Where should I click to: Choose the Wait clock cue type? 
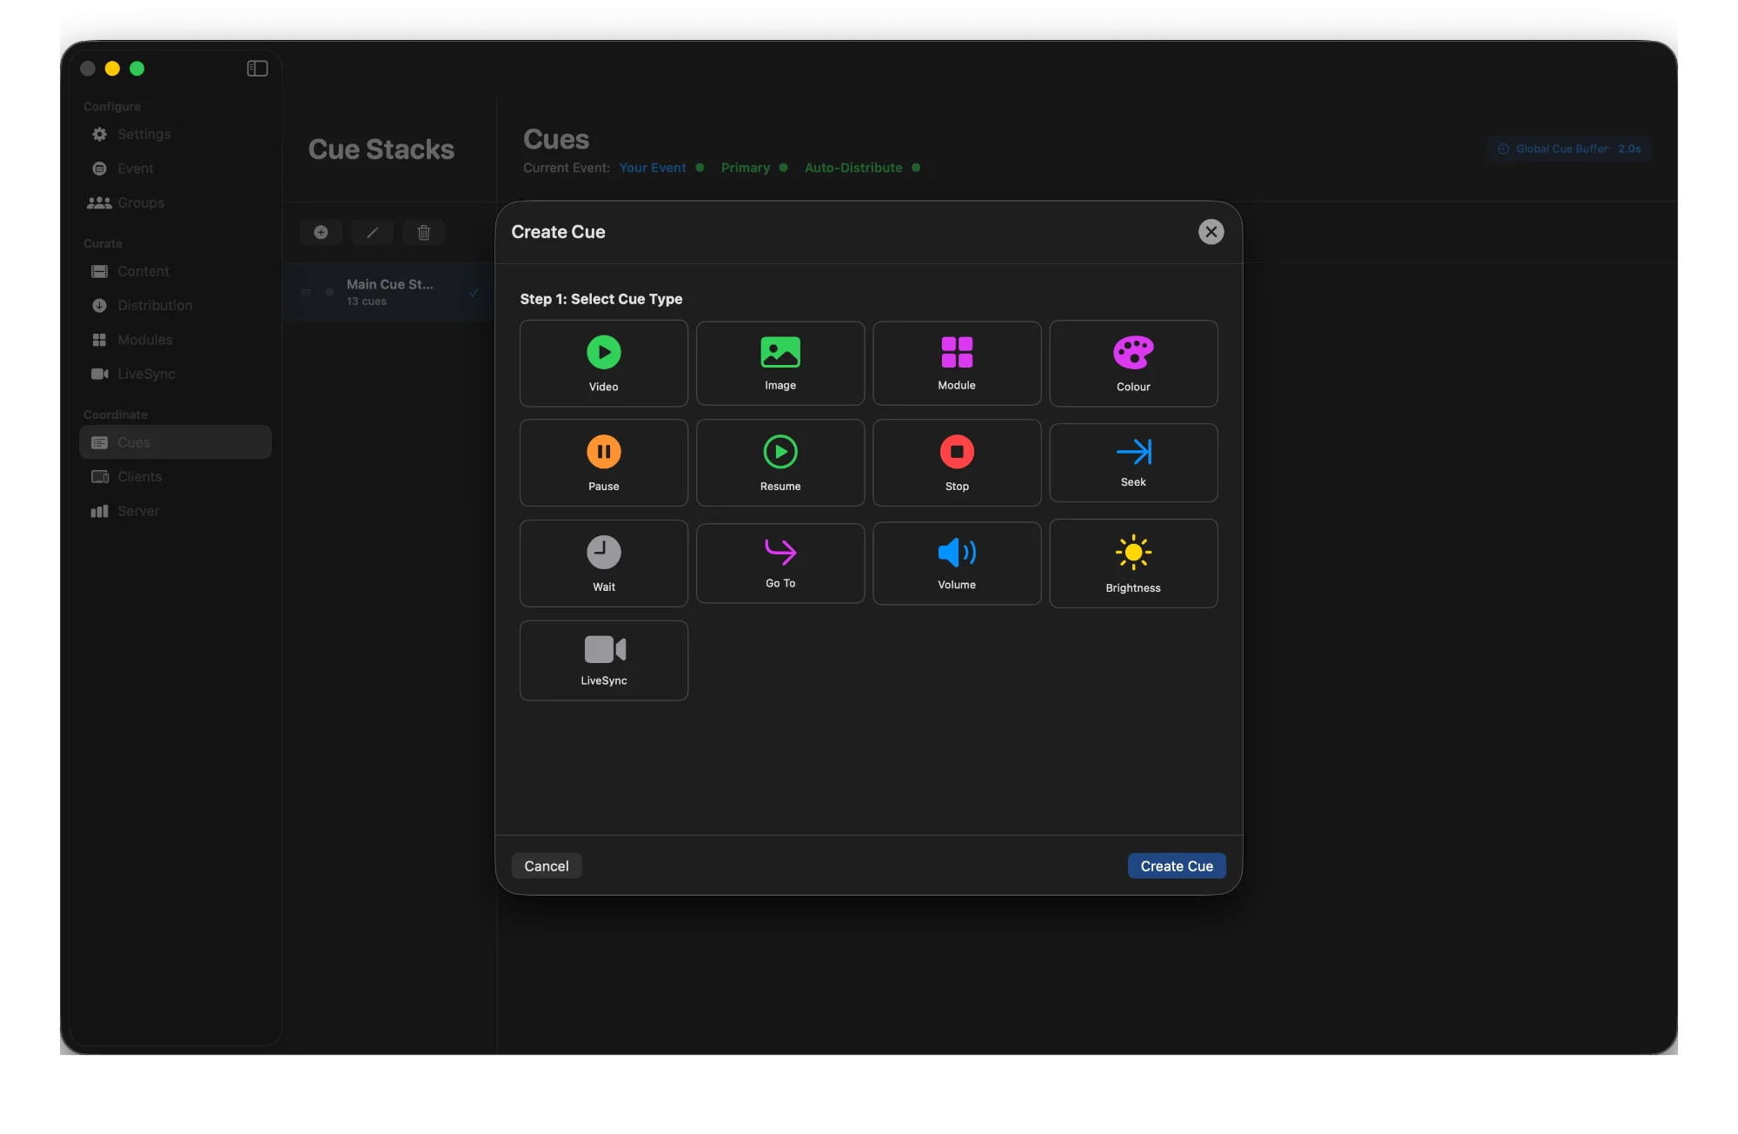point(603,563)
